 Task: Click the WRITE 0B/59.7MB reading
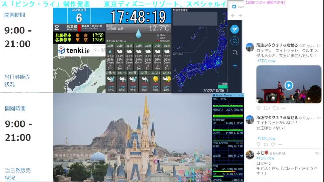click(228, 156)
